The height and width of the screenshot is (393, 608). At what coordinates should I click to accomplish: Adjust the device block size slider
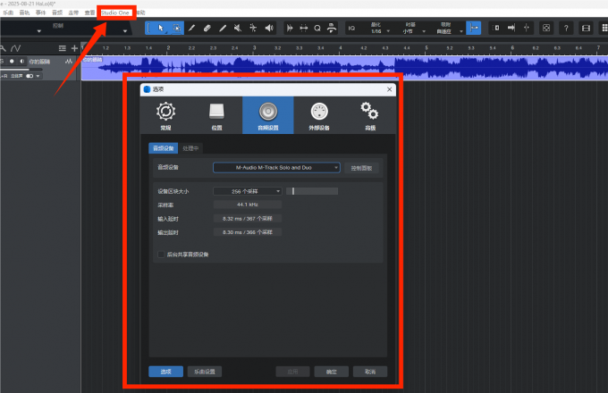312,191
